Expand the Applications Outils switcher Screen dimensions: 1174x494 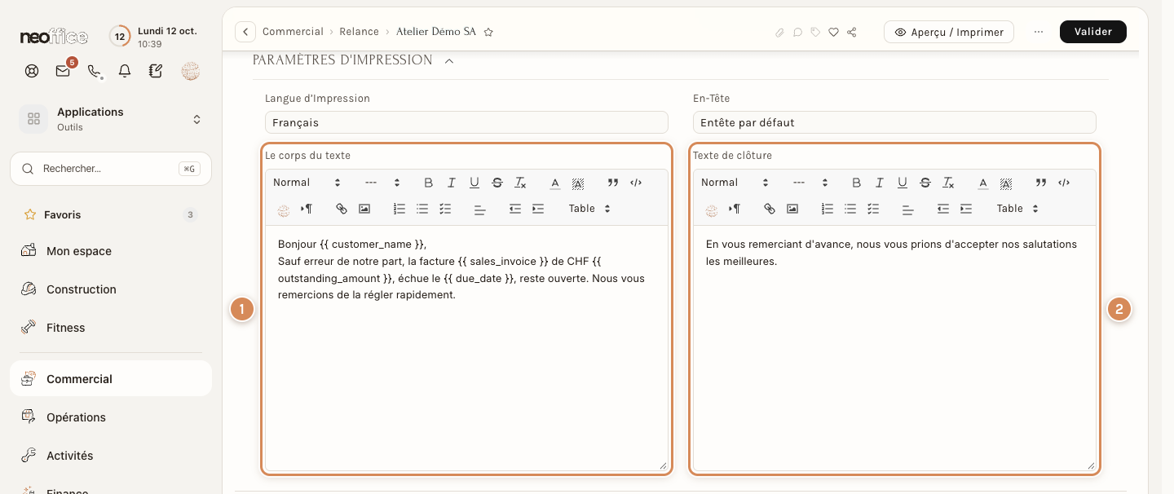click(111, 119)
